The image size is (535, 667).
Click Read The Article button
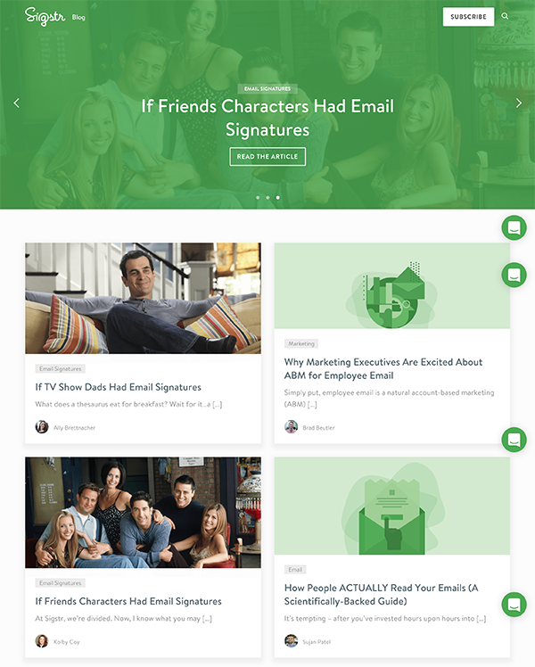tap(267, 157)
